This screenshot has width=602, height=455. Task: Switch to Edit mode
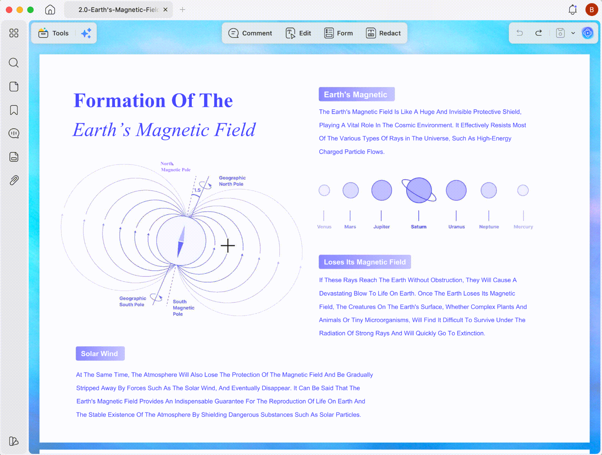pos(298,33)
